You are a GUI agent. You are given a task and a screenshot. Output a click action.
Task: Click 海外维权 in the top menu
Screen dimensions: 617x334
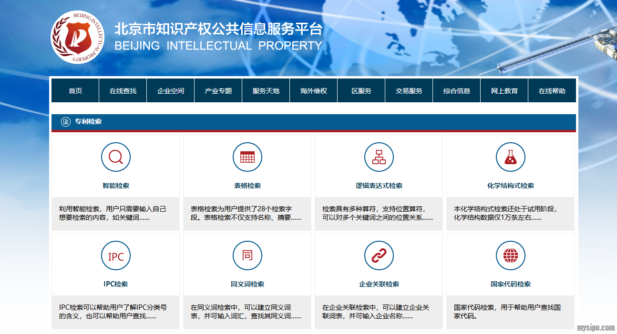(314, 91)
